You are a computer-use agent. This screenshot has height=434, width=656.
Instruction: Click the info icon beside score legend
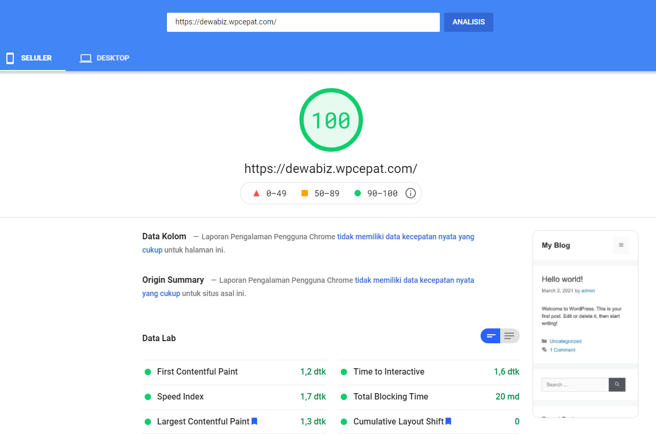(410, 193)
